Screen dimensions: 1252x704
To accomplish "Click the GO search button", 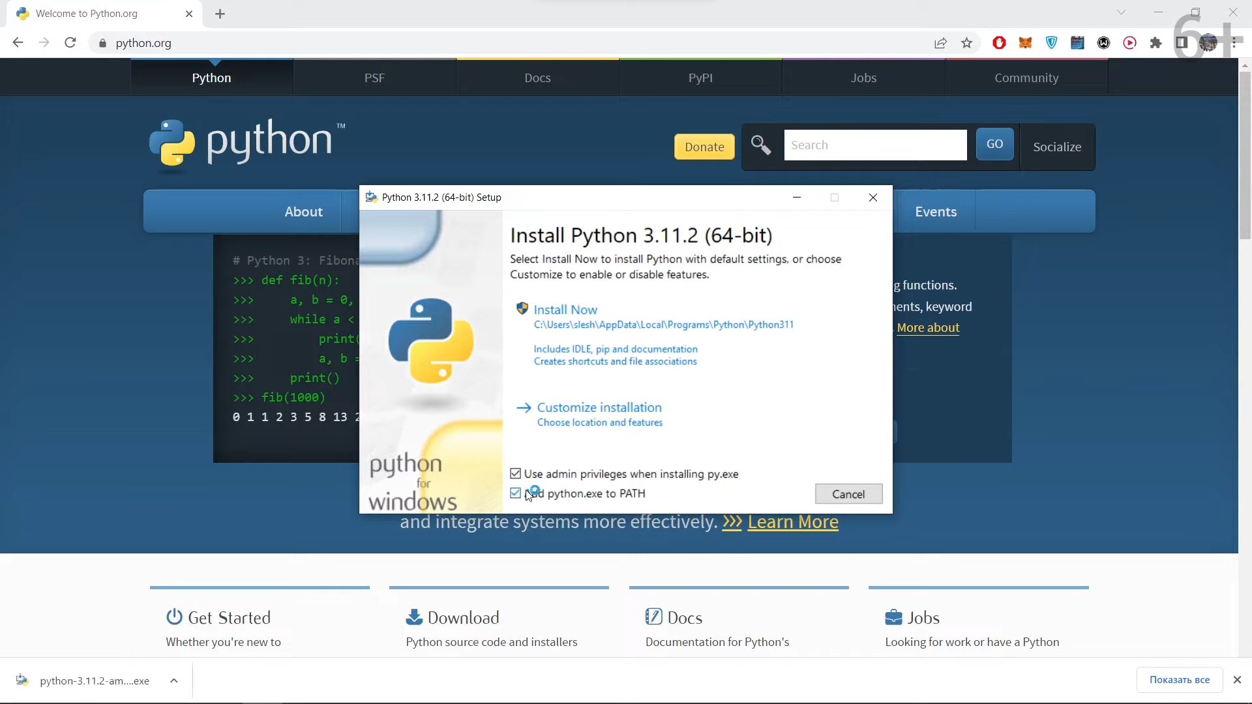I will 994,144.
